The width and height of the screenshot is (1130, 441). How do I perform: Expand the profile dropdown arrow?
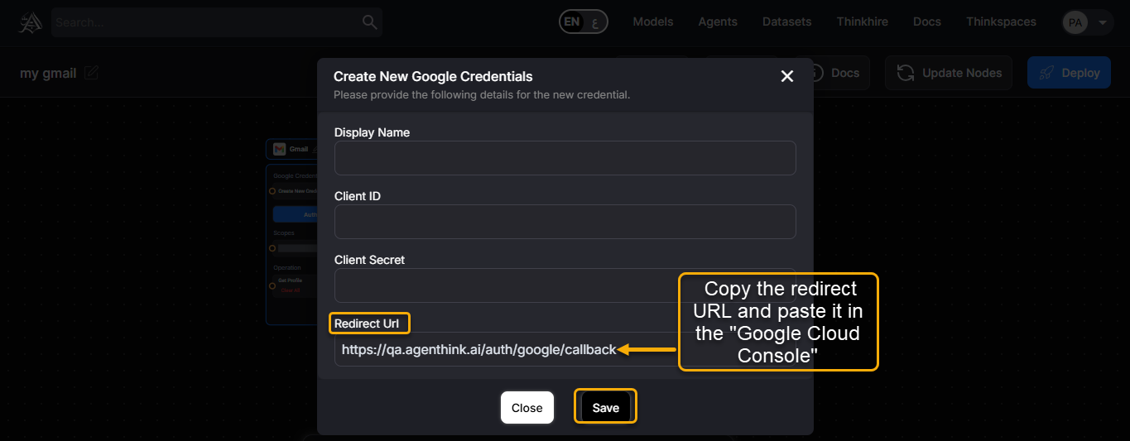point(1102,22)
